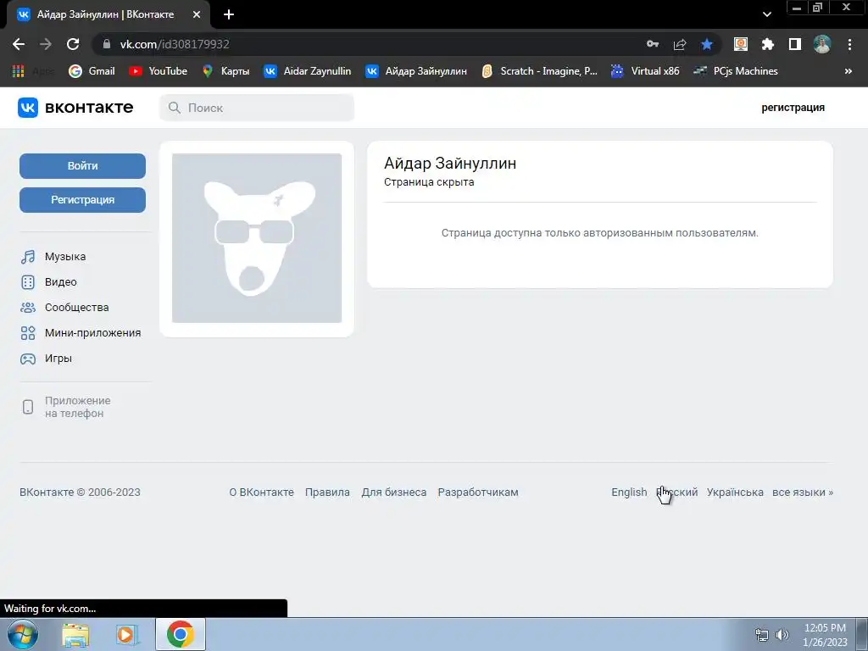Open the Extensions puzzle icon

(768, 44)
